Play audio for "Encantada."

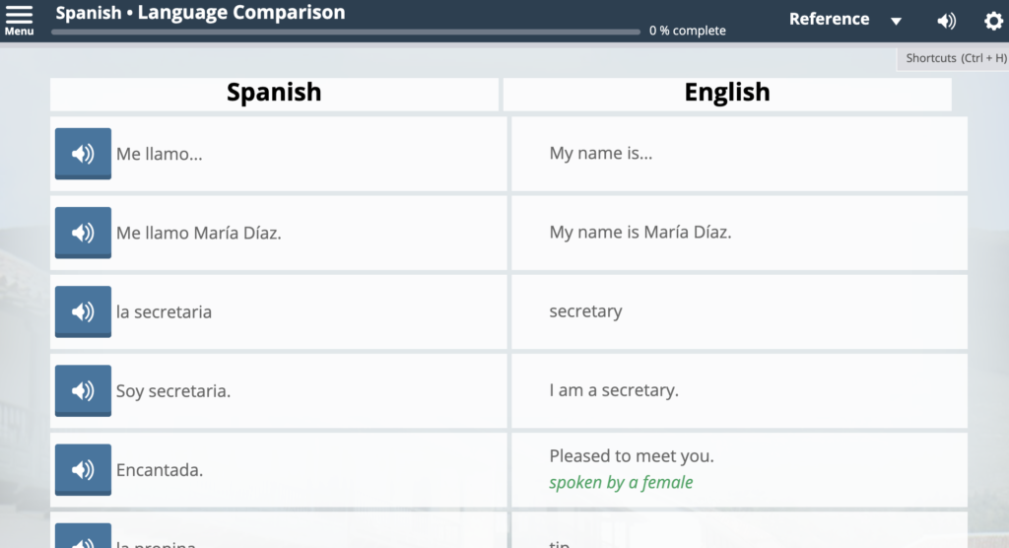(83, 469)
